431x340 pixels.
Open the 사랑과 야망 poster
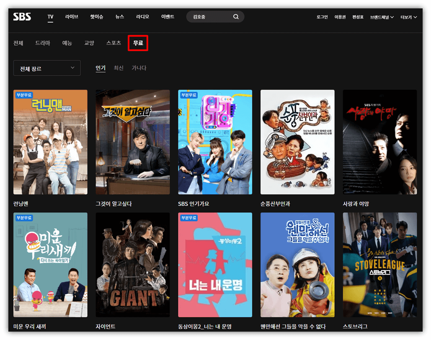tap(380, 142)
